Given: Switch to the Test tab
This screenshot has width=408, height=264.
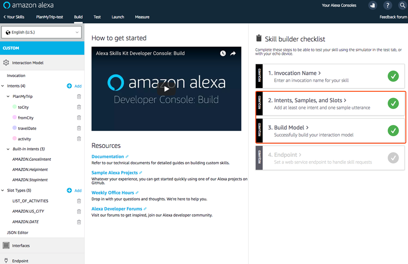Looking at the screenshot, I should tap(97, 17).
